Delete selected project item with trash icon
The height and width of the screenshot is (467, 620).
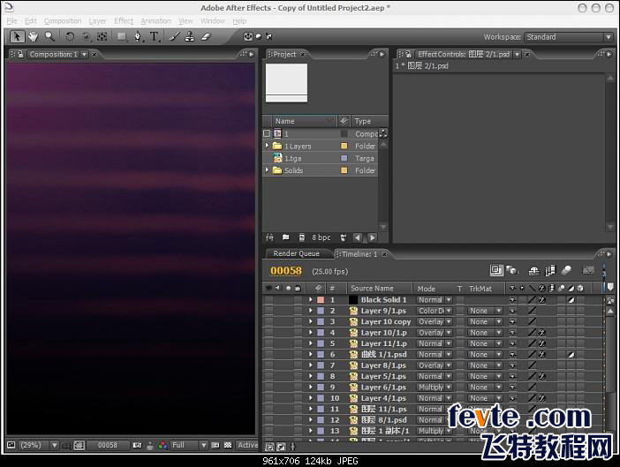pos(344,237)
